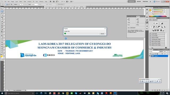Select the Clone Stamp tool
Viewport: 170px width, 95px height.
pyautogui.click(x=2, y=26)
